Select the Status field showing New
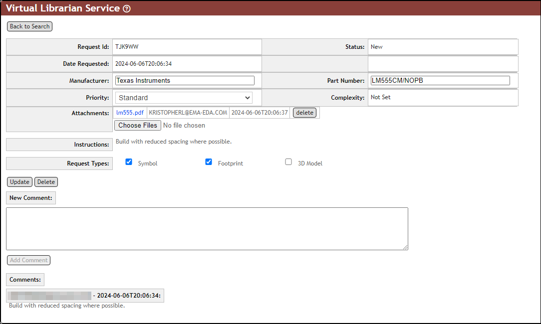Image resolution: width=541 pixels, height=324 pixels. (x=443, y=46)
